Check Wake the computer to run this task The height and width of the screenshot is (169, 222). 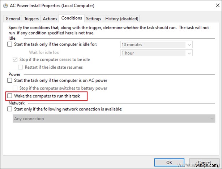[10, 96]
